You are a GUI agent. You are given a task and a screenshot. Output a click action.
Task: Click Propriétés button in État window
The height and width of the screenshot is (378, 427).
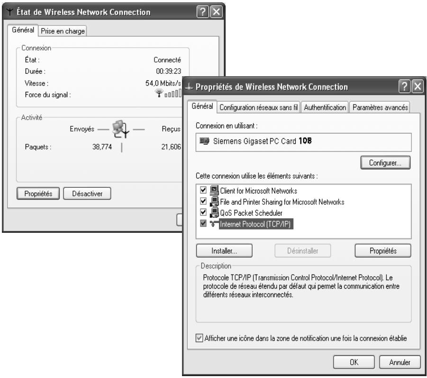point(38,193)
